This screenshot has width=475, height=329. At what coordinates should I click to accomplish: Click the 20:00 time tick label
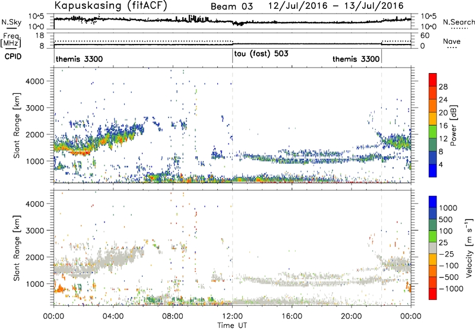click(x=351, y=317)
